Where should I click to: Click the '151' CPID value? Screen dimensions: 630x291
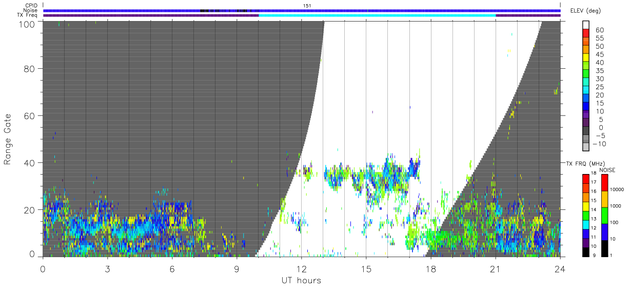[x=307, y=6]
